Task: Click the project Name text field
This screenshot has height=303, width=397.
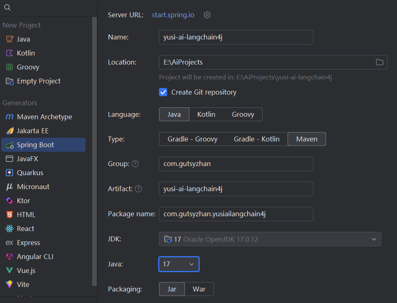Action: pyautogui.click(x=236, y=37)
